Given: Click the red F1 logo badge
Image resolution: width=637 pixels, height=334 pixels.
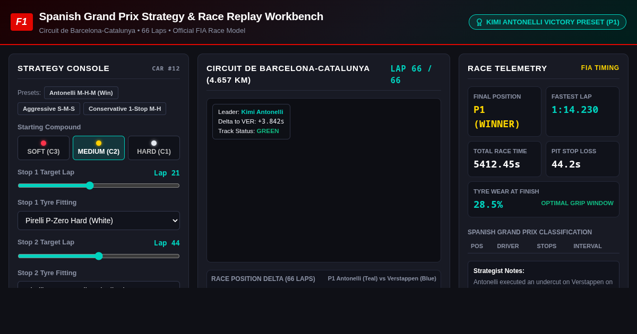Looking at the screenshot, I should (22, 22).
